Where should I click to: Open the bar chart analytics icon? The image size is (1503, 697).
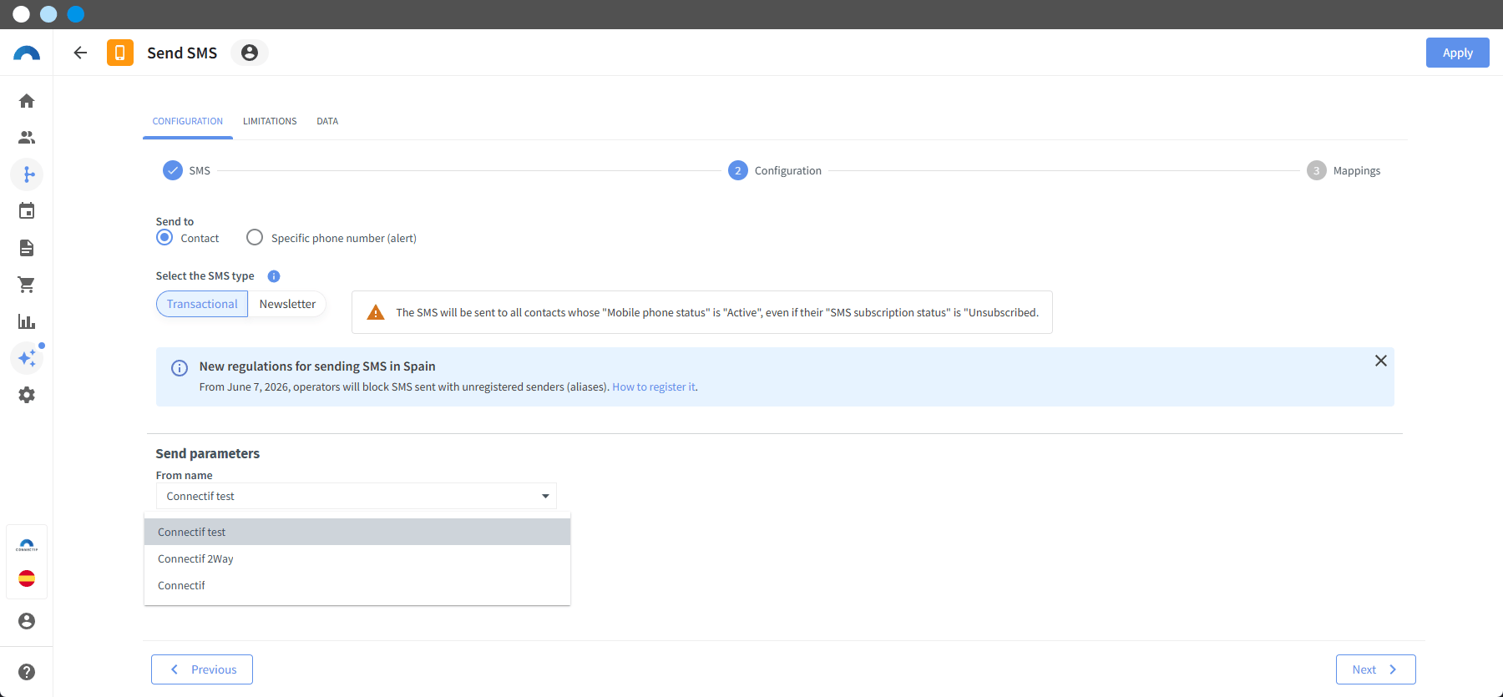pyautogui.click(x=27, y=321)
